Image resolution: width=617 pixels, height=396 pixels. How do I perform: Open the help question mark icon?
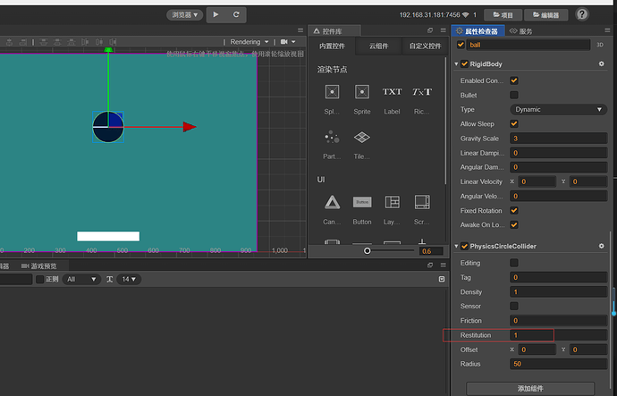582,14
